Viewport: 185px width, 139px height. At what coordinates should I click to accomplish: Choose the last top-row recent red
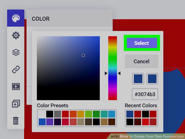[153, 114]
